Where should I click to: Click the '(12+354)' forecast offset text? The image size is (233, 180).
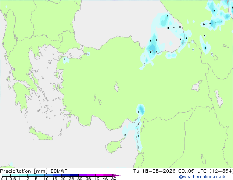pyautogui.click(x=221, y=171)
